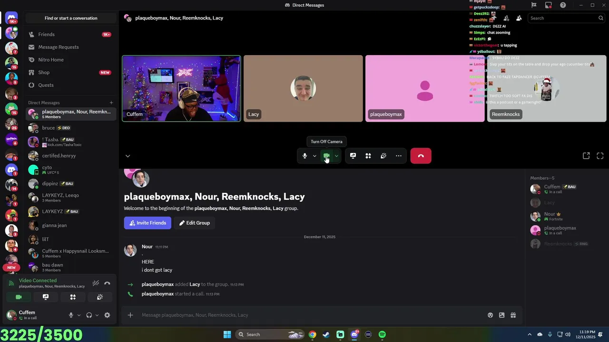Open Steam from the taskbar

coord(326,334)
